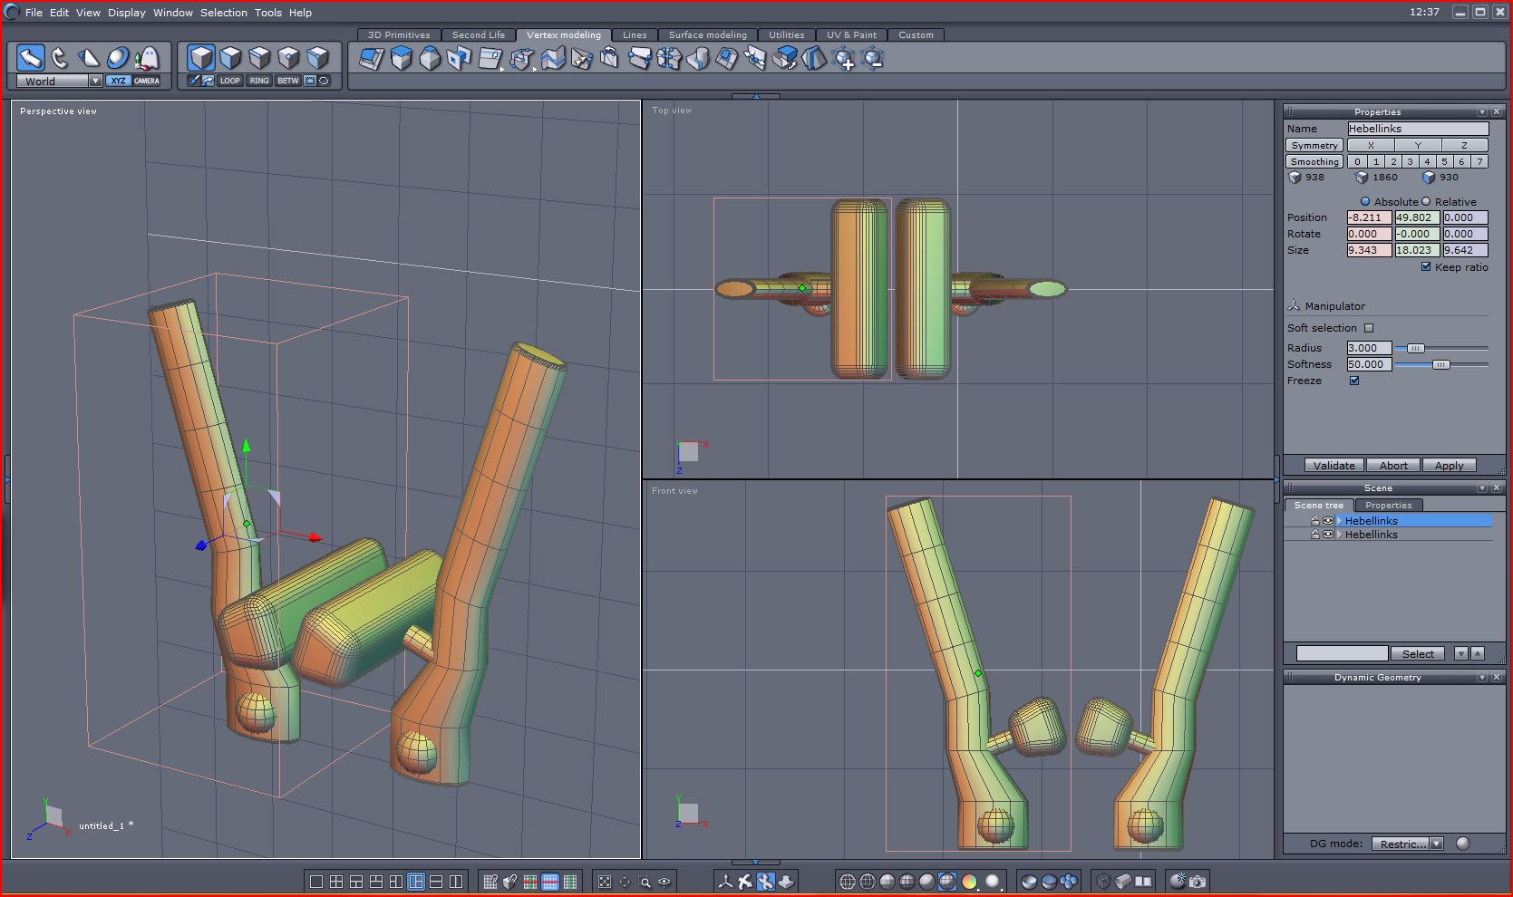Click the fit-all frame icon in bottom bar
Image resolution: width=1513 pixels, height=897 pixels.
[x=605, y=881]
